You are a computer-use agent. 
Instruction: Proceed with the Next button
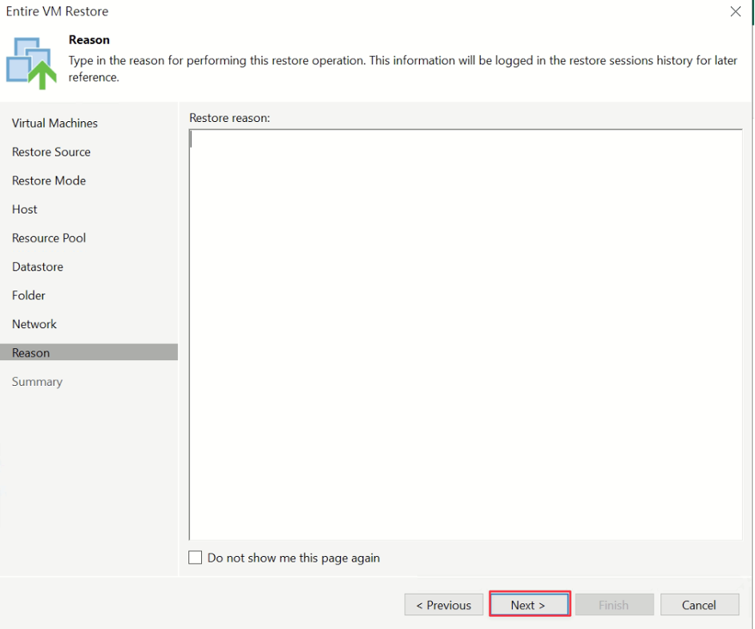click(x=530, y=604)
